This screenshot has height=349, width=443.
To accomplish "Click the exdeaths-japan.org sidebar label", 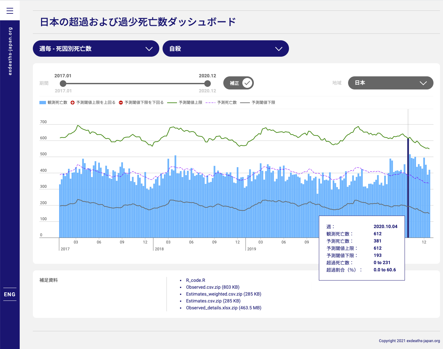I will [x=10, y=51].
